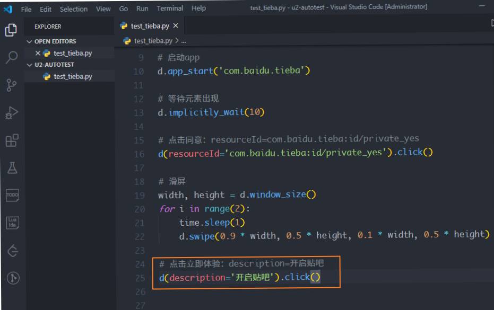Viewport: 494px width, 310px height.
Task: Open the Edit menu
Action: click(x=46, y=10)
